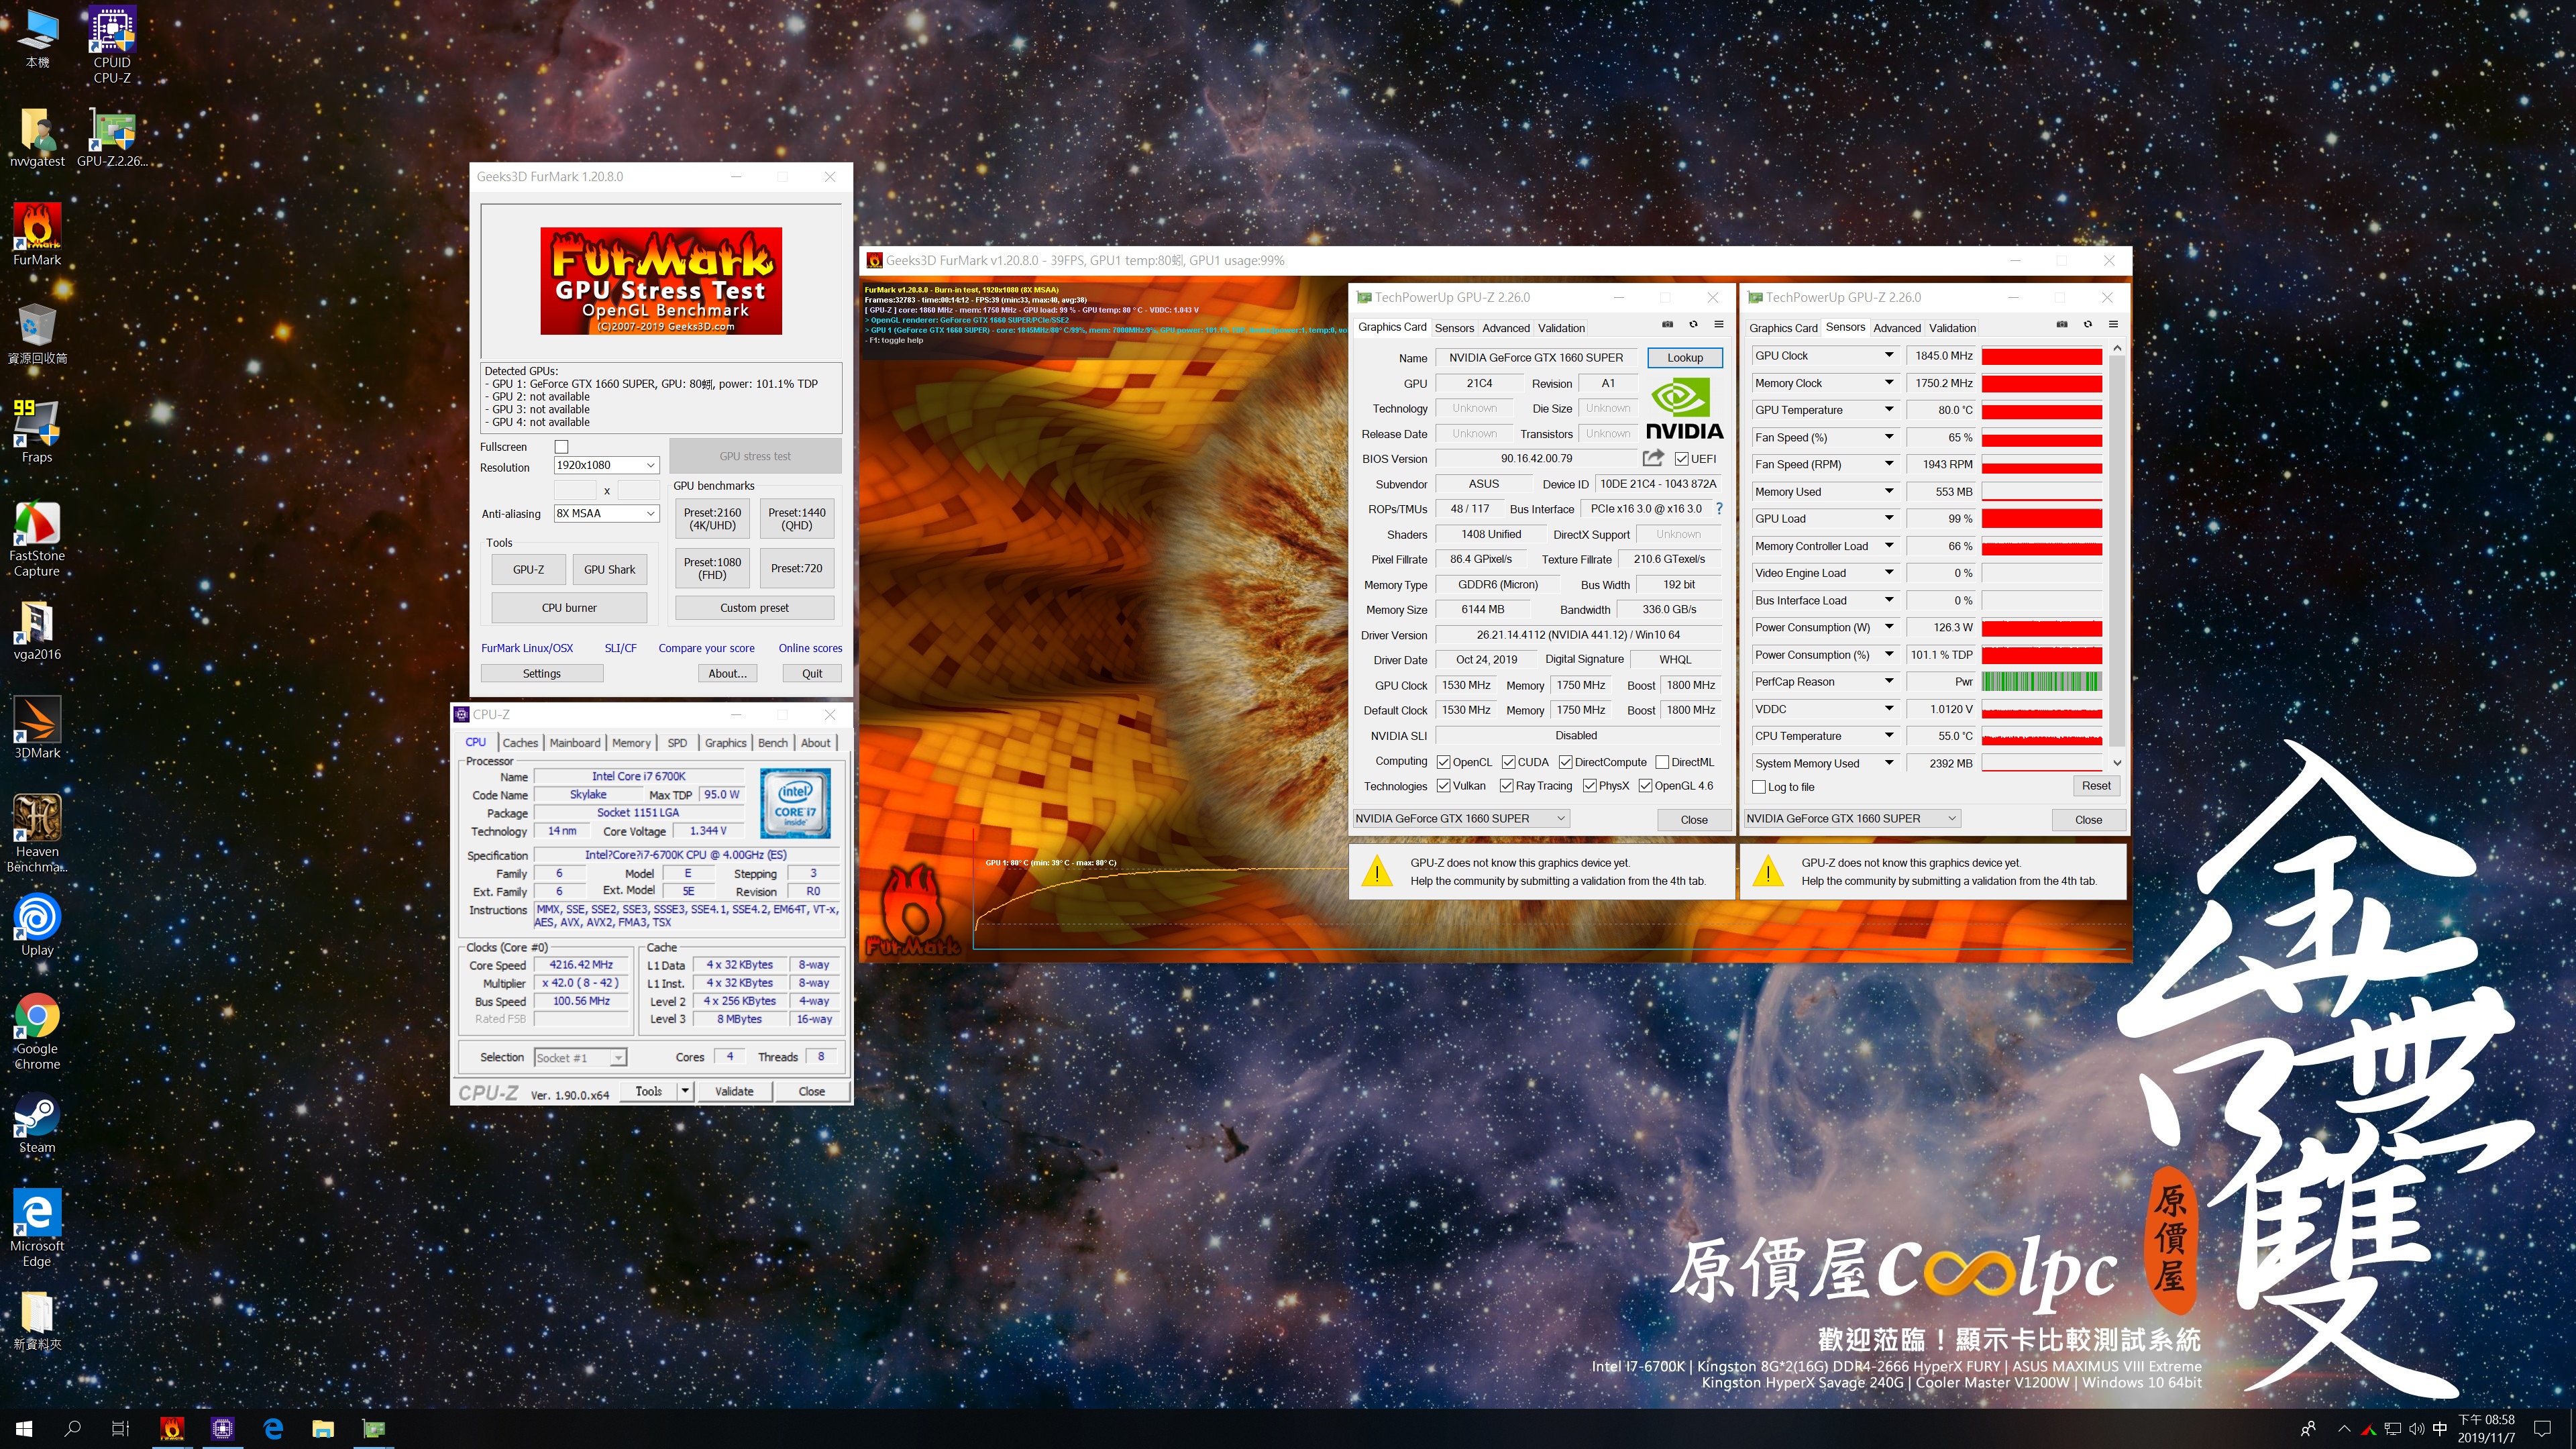Switch to the SPD tab in CPU-Z

[677, 743]
